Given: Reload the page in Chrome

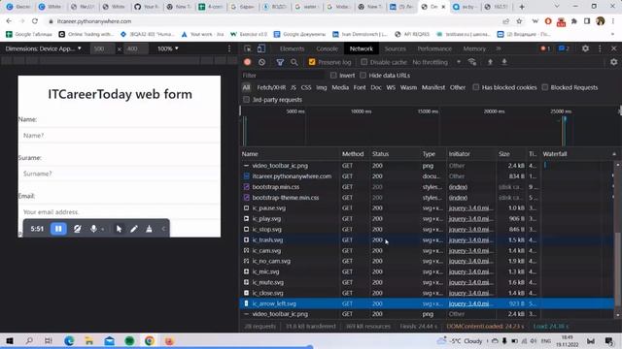Looking at the screenshot, I should point(35,21).
